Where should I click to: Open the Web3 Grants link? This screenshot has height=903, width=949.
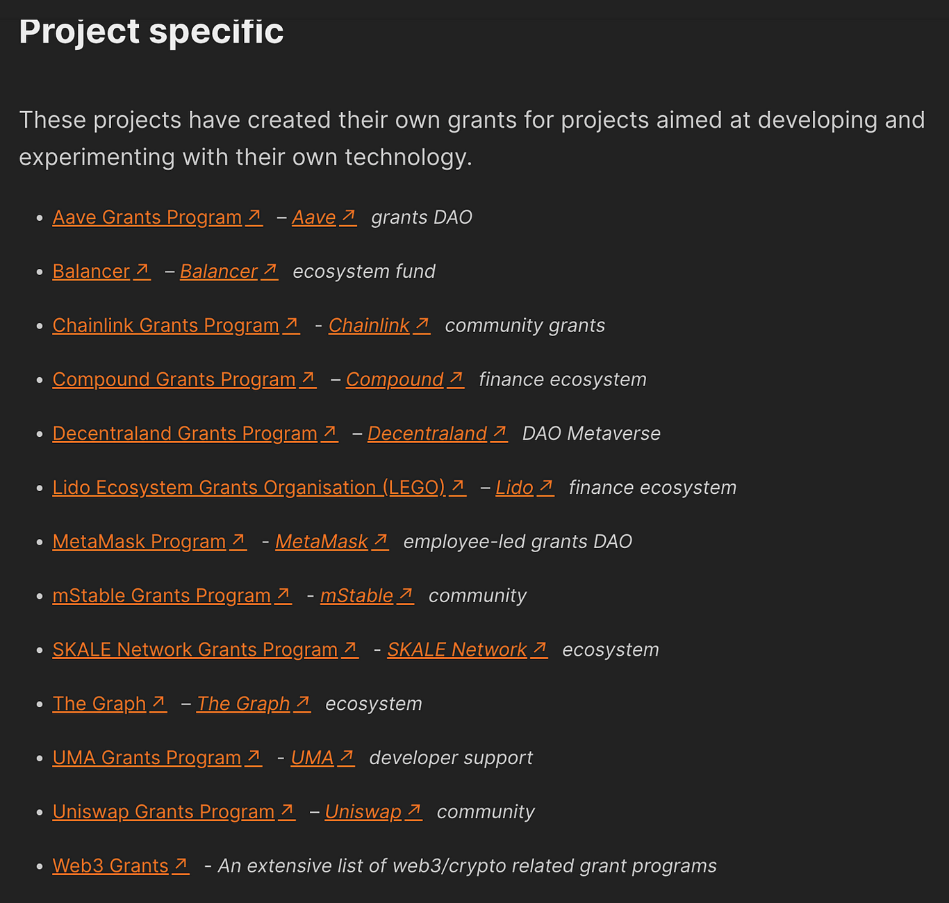121,867
